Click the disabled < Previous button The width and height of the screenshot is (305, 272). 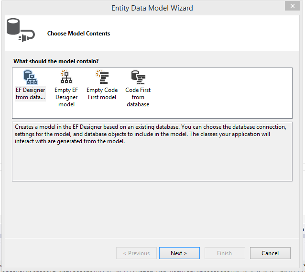click(x=136, y=253)
